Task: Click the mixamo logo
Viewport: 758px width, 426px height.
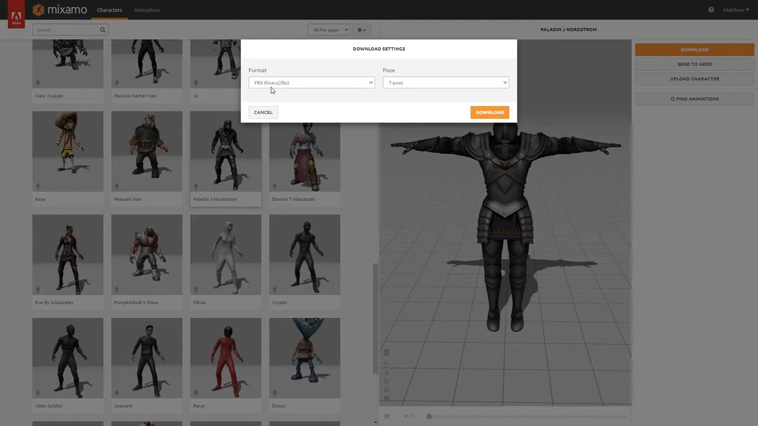Action: 61,10
